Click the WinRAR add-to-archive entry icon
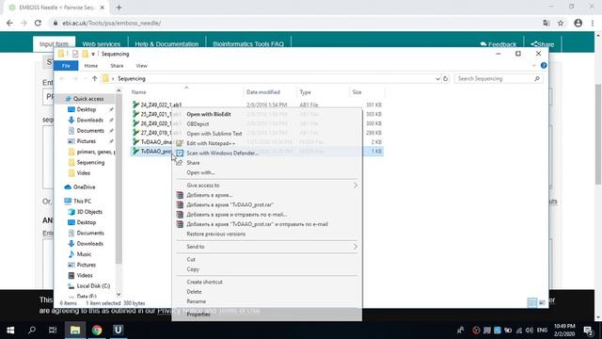This screenshot has width=602, height=339. click(x=180, y=195)
